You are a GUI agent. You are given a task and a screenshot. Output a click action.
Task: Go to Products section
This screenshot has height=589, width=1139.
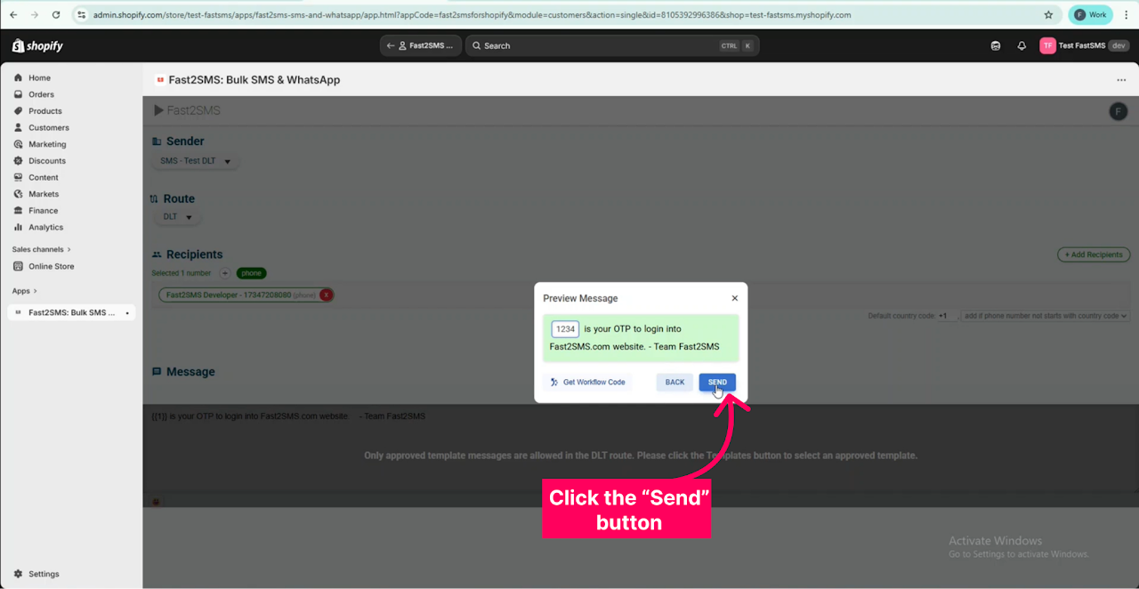pos(44,111)
